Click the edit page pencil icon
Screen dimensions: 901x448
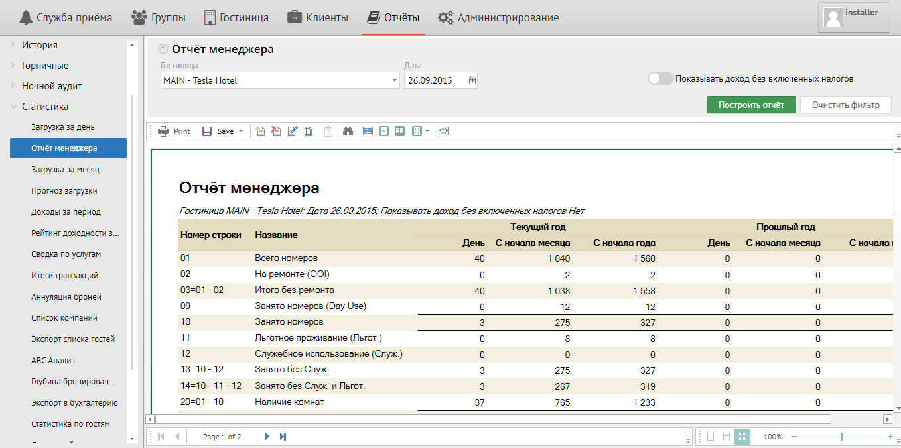293,131
